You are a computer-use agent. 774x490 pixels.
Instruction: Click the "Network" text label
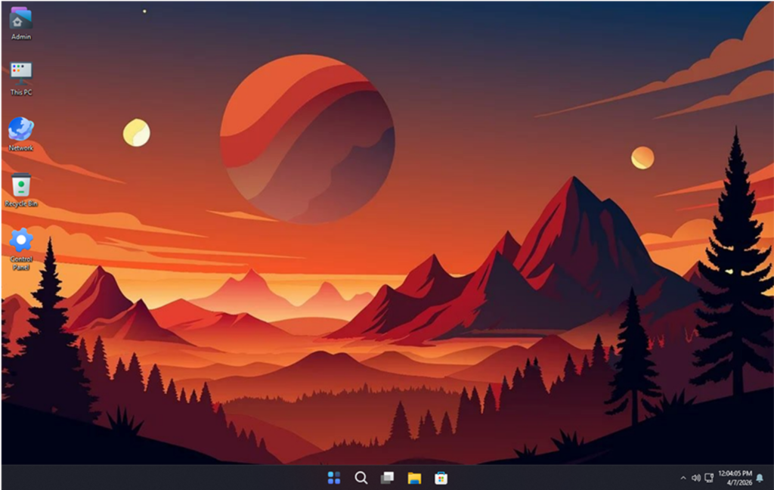tap(21, 148)
